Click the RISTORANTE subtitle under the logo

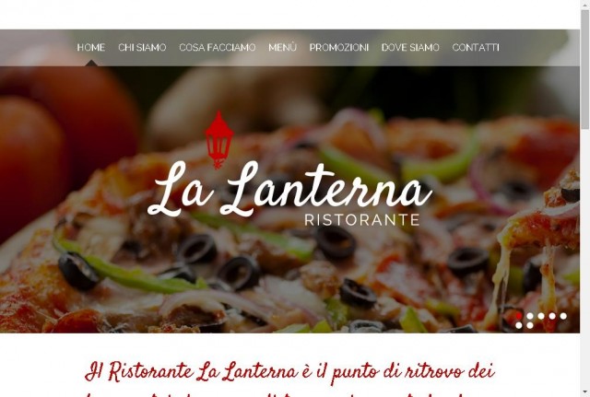pos(362,220)
